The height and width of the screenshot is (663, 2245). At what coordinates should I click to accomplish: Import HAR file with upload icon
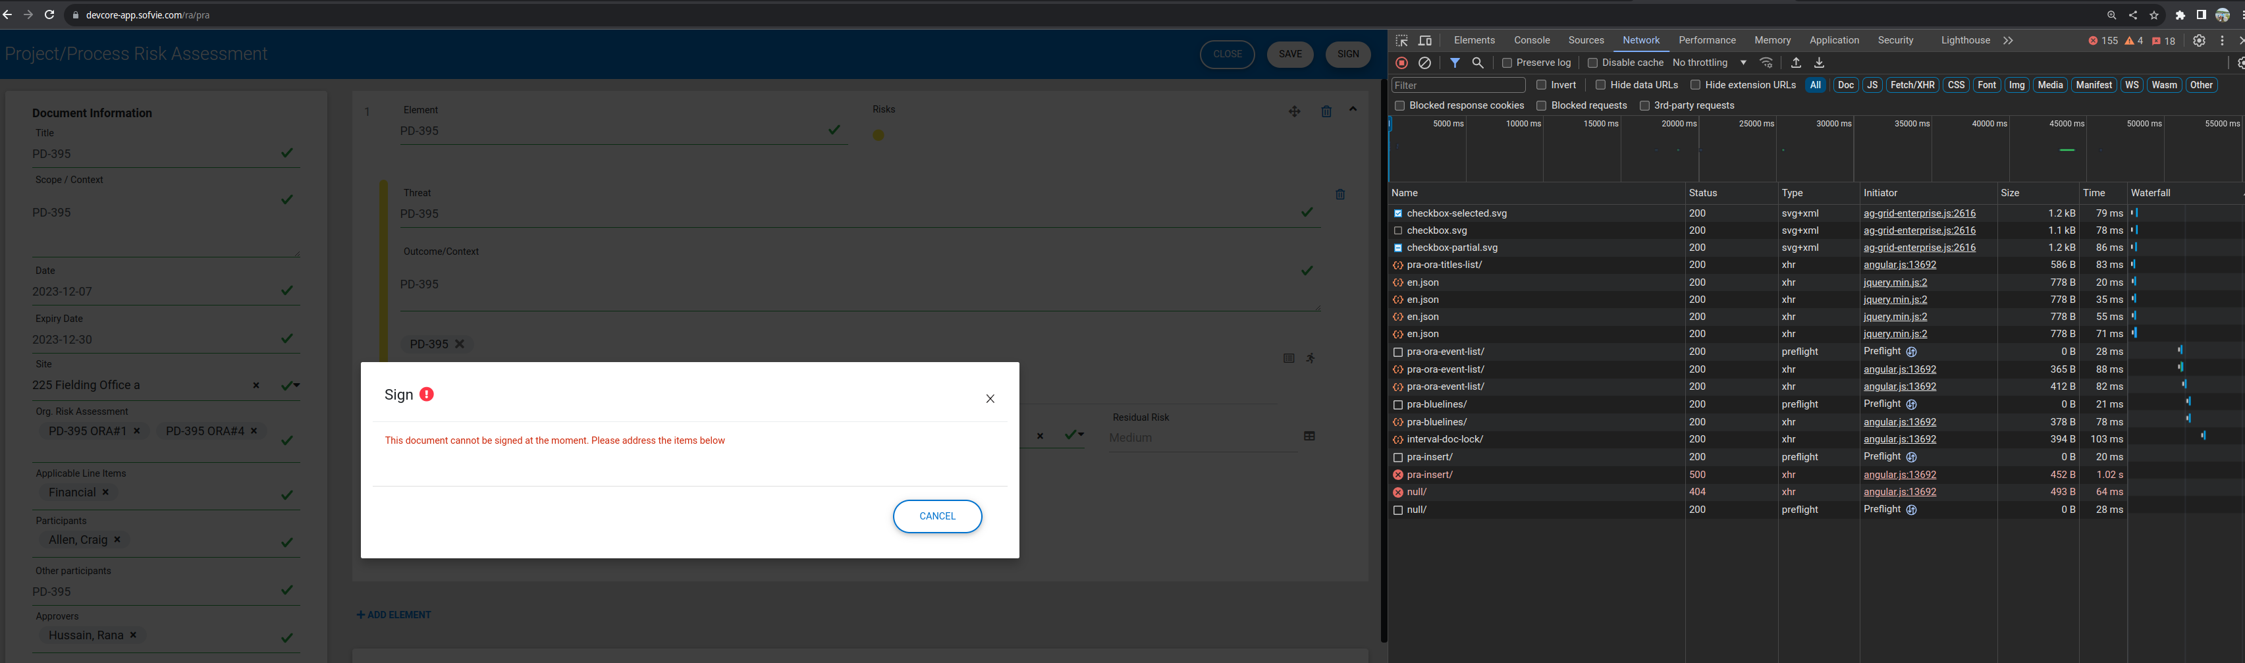[1795, 63]
